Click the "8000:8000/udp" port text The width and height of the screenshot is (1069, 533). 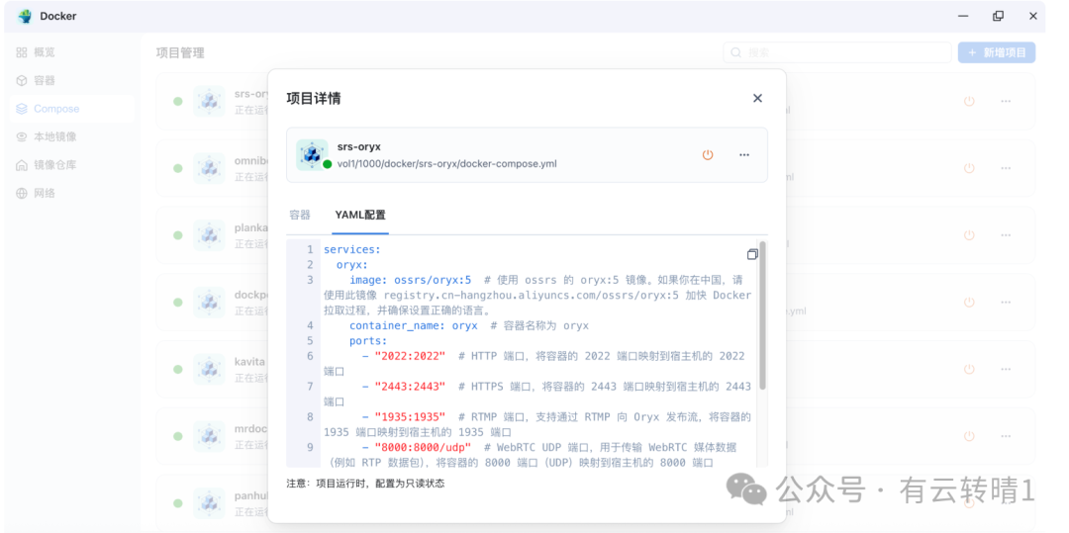pos(423,447)
